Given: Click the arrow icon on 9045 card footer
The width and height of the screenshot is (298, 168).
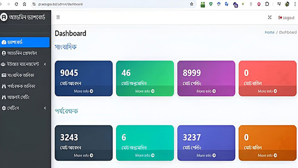Looking at the screenshot, I should (92, 91).
